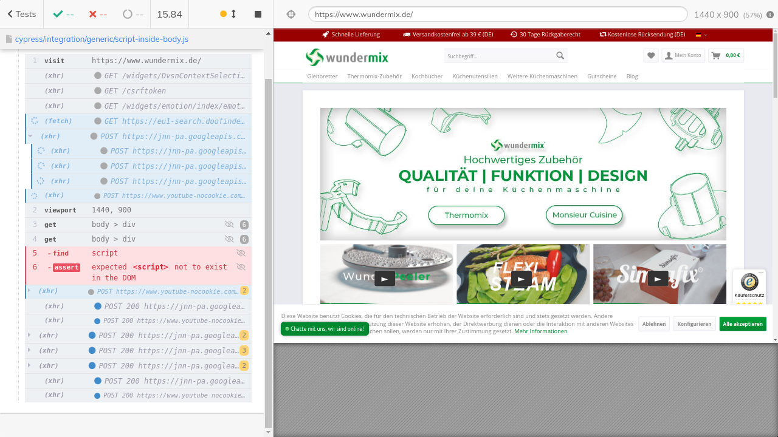Click the search magnifier icon
The height and width of the screenshot is (437, 778).
pyautogui.click(x=560, y=56)
